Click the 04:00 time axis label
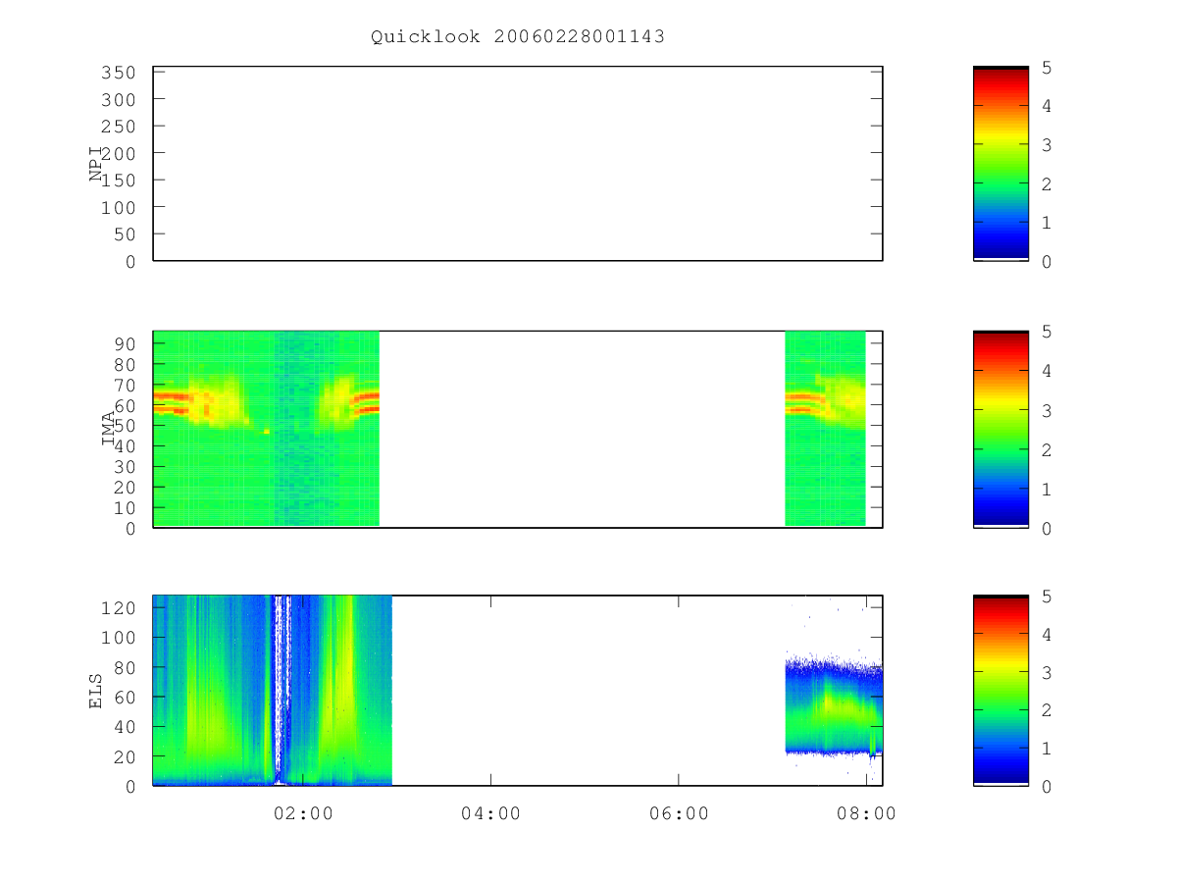This screenshot has width=1177, height=883. [490, 813]
